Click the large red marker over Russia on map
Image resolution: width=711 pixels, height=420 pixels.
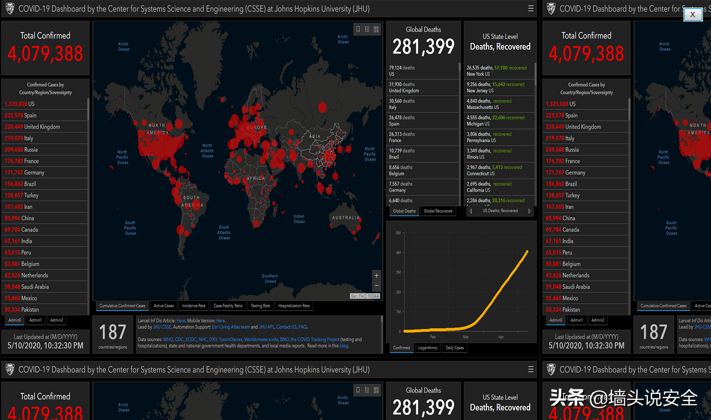[322, 107]
